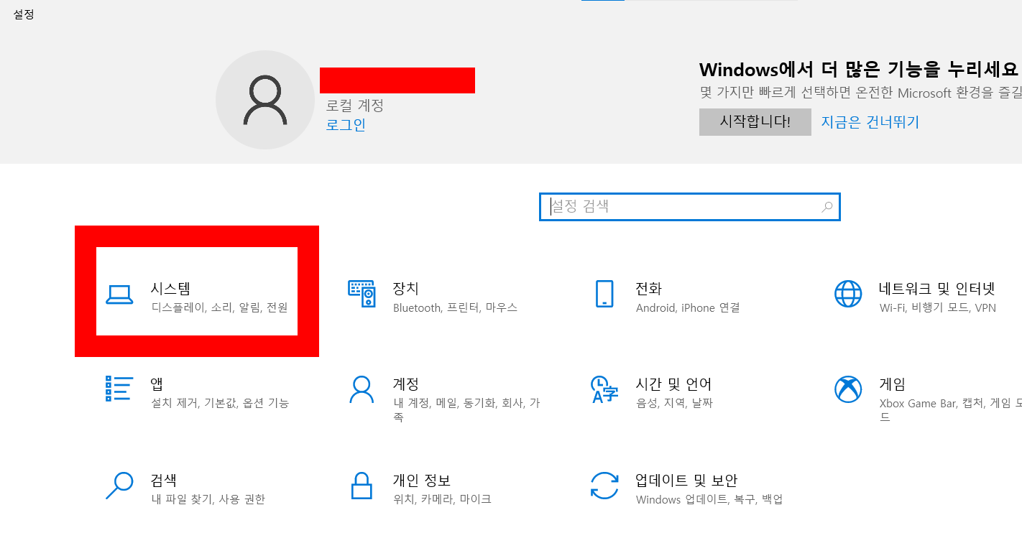
Task: Select the 업데이트 및 보안 title text
Action: pyautogui.click(x=687, y=481)
